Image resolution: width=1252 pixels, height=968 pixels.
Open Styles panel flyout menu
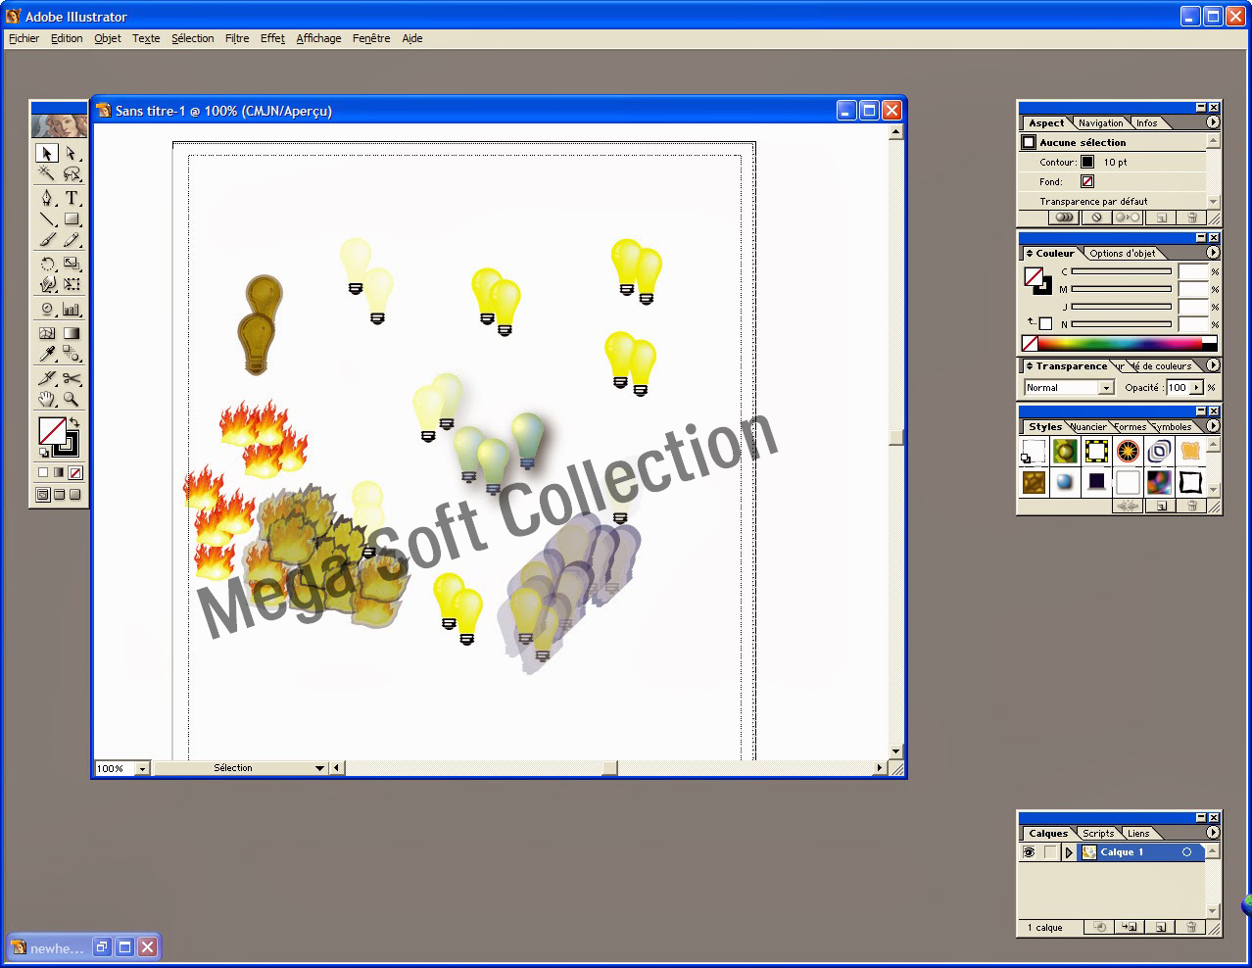pos(1213,426)
